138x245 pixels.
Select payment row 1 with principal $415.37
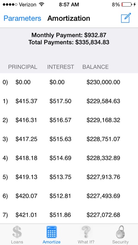pos(69,101)
